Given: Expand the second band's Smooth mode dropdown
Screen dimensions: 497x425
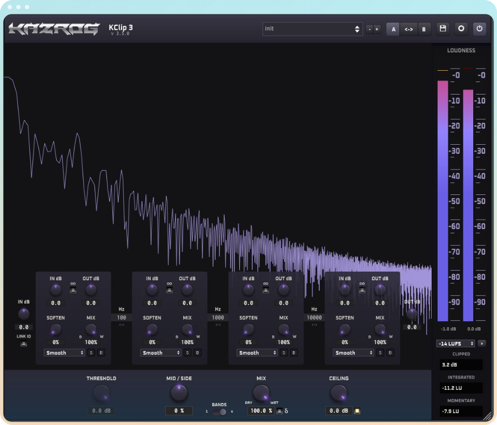Looking at the screenshot, I should tap(160, 353).
